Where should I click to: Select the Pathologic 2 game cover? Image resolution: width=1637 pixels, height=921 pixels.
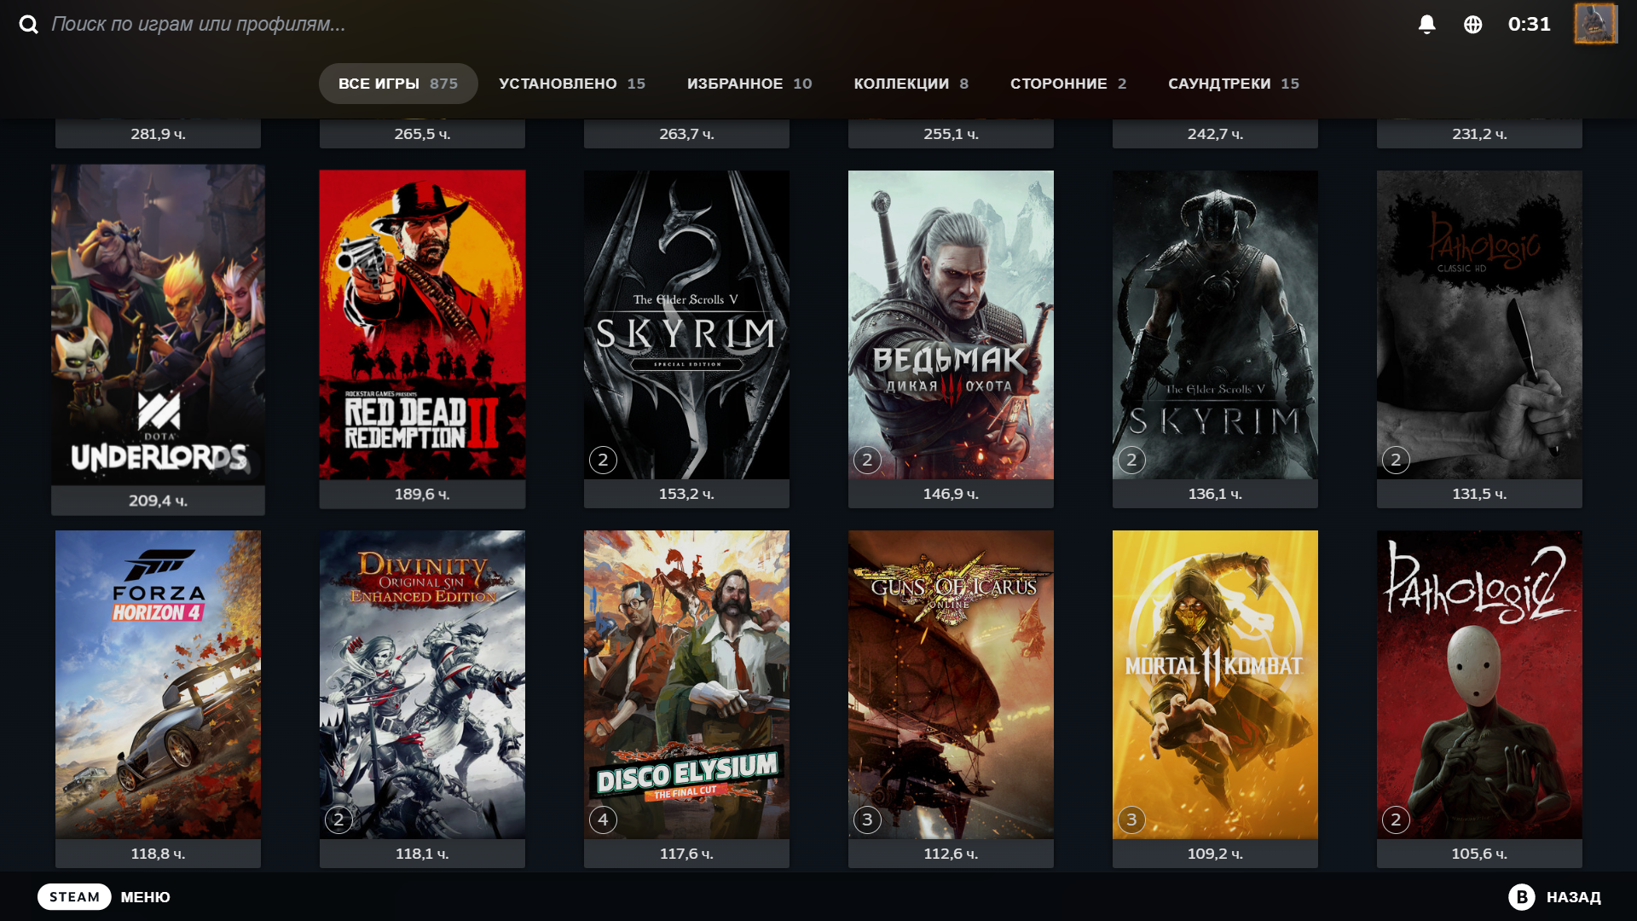coord(1479,684)
